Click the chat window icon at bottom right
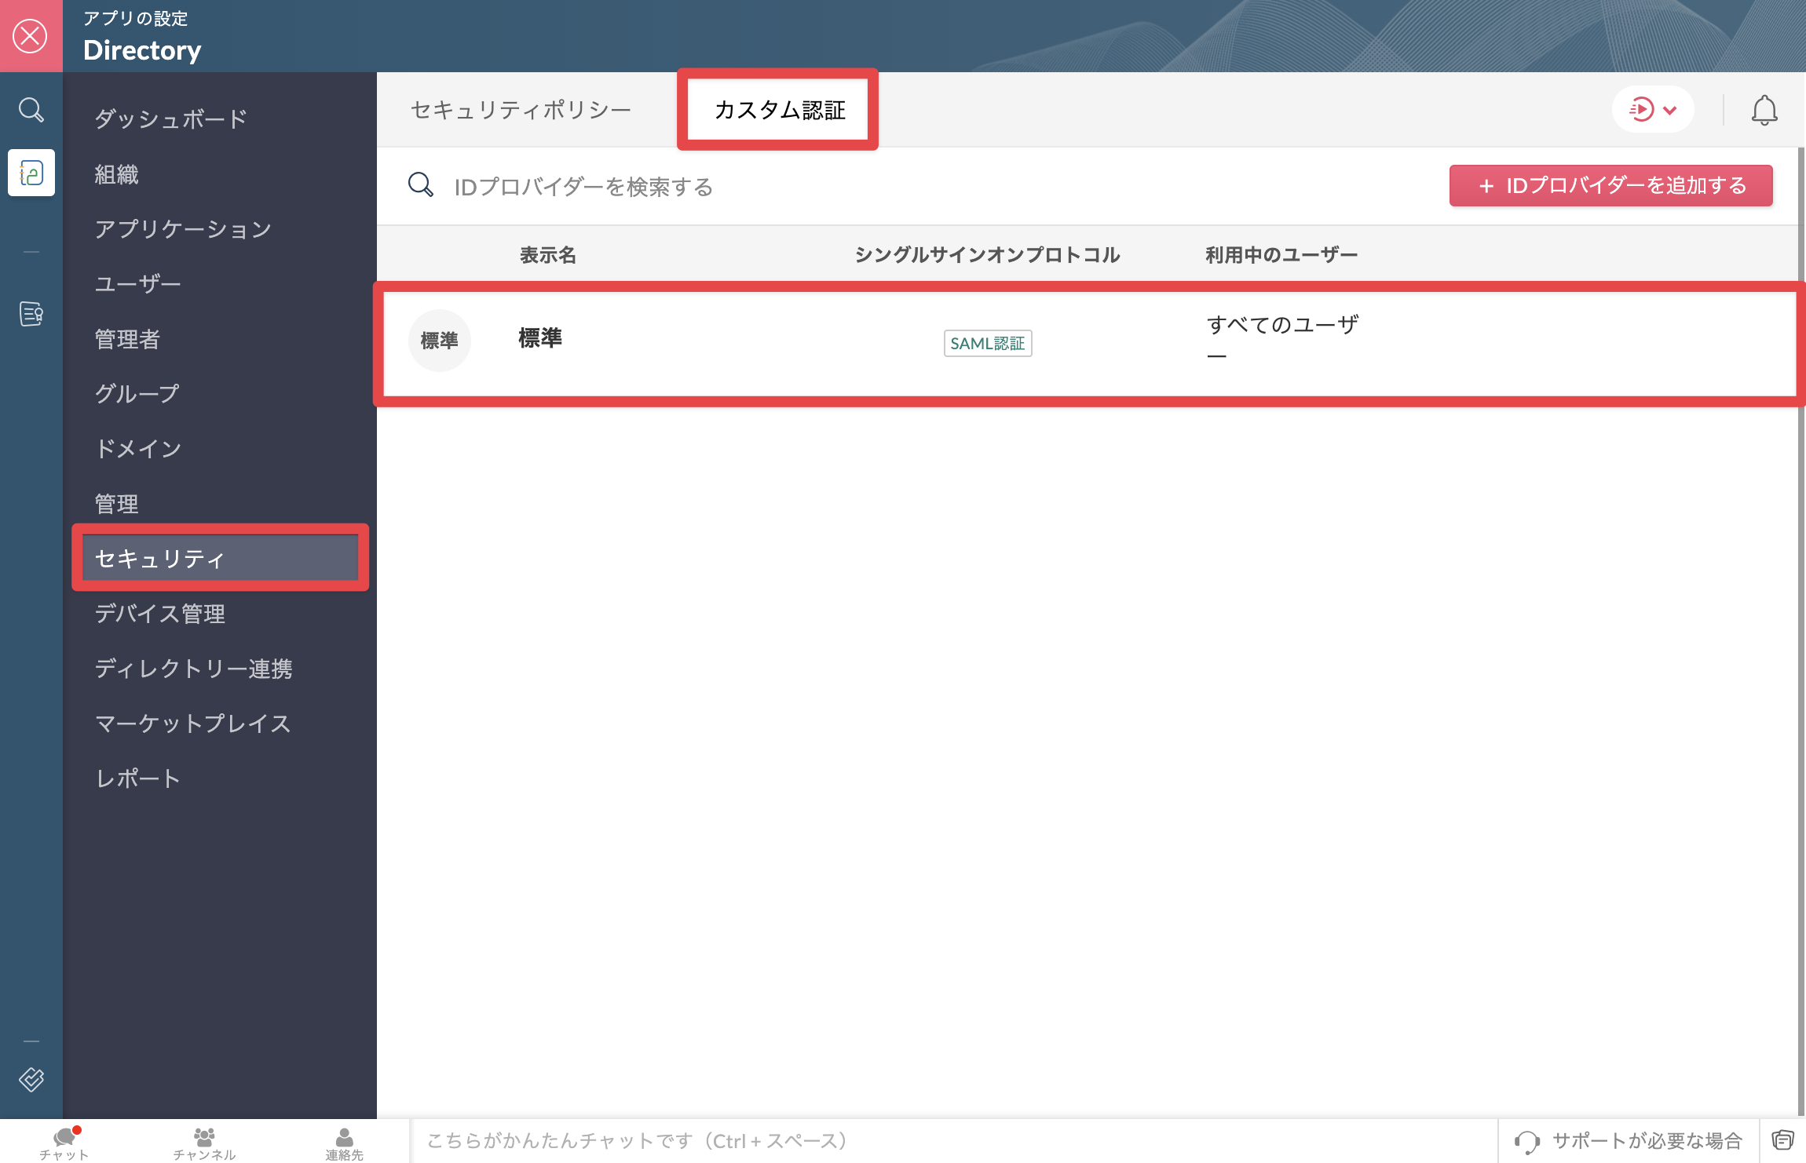 click(1782, 1140)
